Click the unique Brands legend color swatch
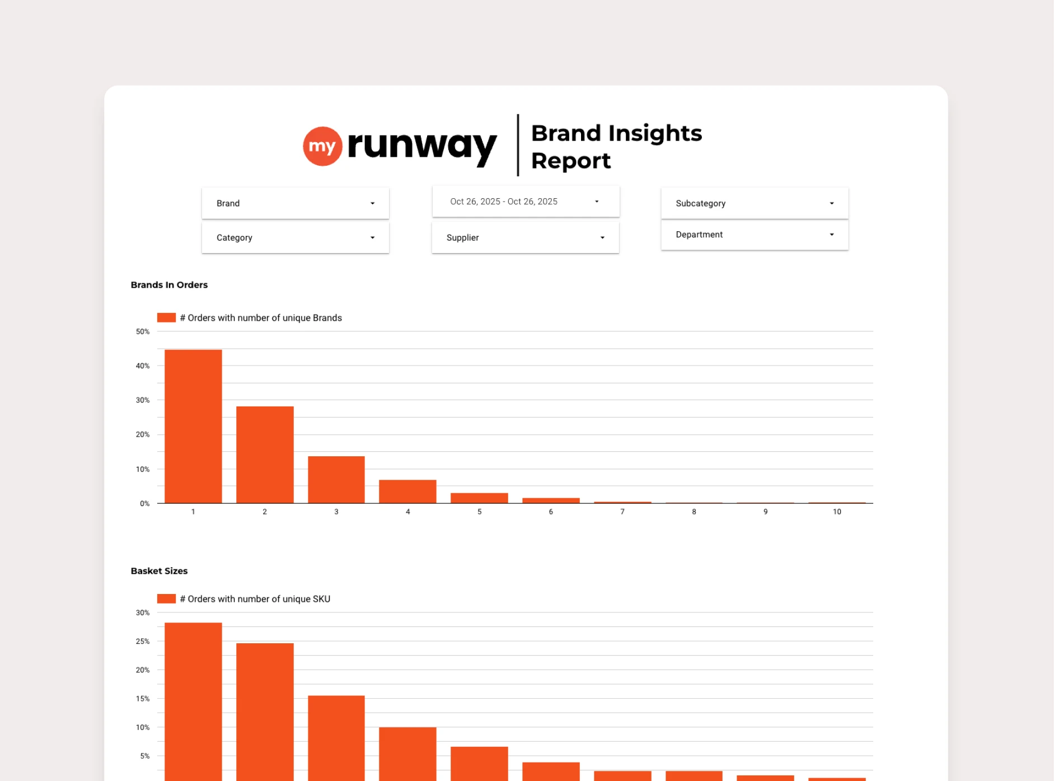The image size is (1054, 781). [x=166, y=317]
